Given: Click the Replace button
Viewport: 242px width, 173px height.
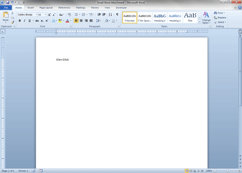Looking at the screenshot, I should [x=220, y=18].
